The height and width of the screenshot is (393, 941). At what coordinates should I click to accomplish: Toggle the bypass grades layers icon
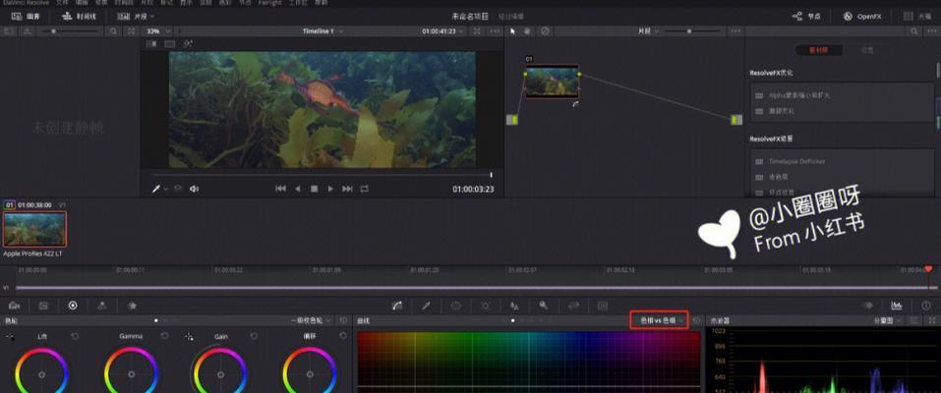click(x=178, y=189)
